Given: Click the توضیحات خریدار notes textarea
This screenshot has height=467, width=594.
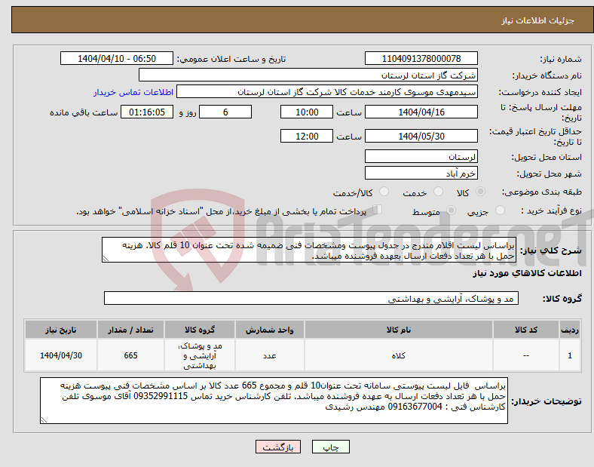Looking at the screenshot, I should pyautogui.click(x=274, y=401).
